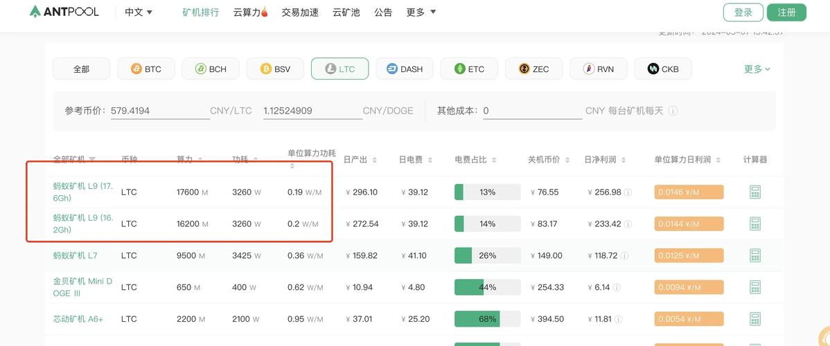
Task: Open the 云矿池 page
Action: 346,12
